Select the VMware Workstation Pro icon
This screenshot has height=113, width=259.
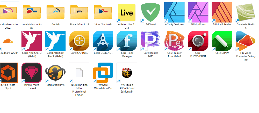point(103,73)
